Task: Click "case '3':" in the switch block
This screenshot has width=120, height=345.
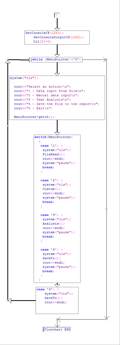Action: click(x=50, y=215)
